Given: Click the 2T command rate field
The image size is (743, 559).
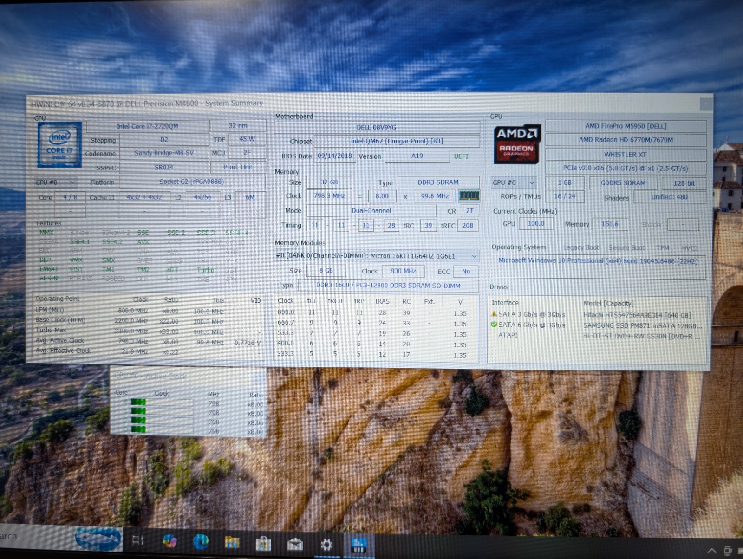Looking at the screenshot, I should (x=470, y=211).
